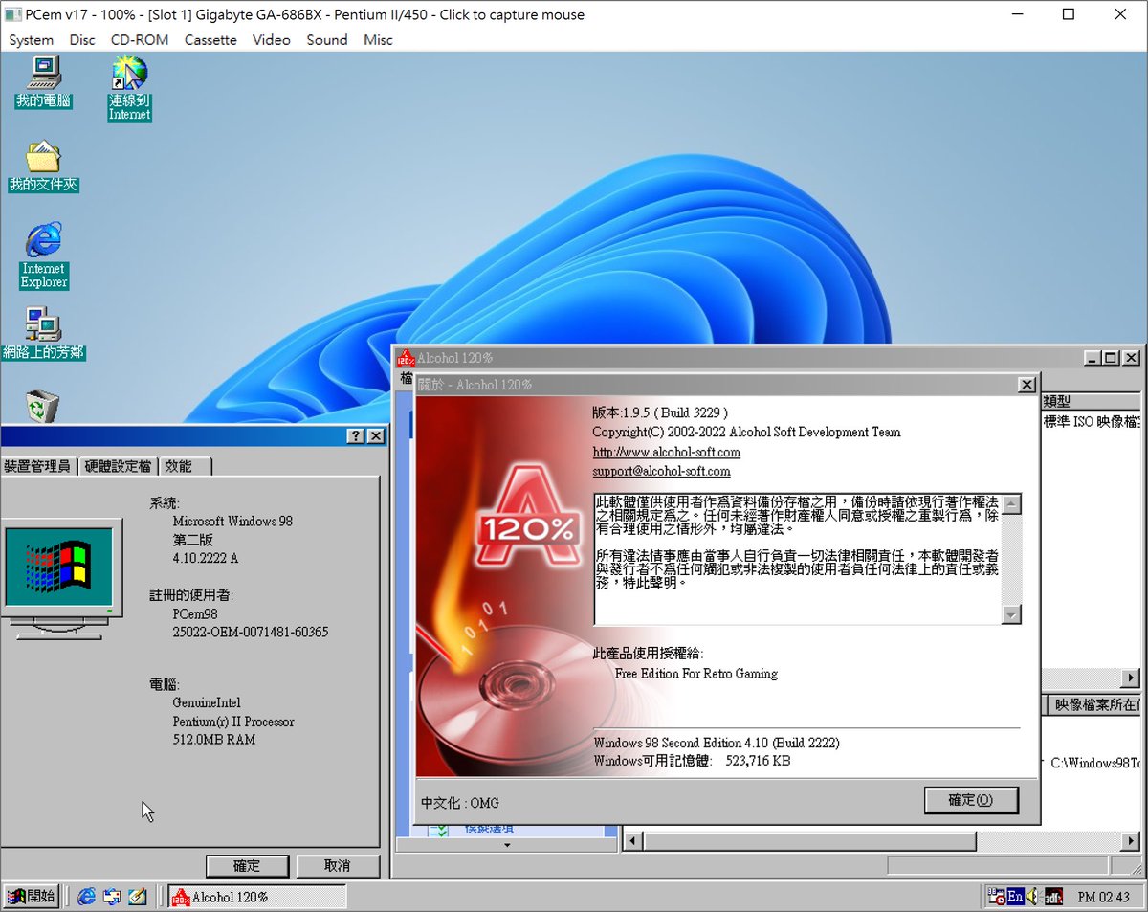Click the product ID 25022-OEM-0071481-60365
The height and width of the screenshot is (912, 1148).
coord(251,632)
